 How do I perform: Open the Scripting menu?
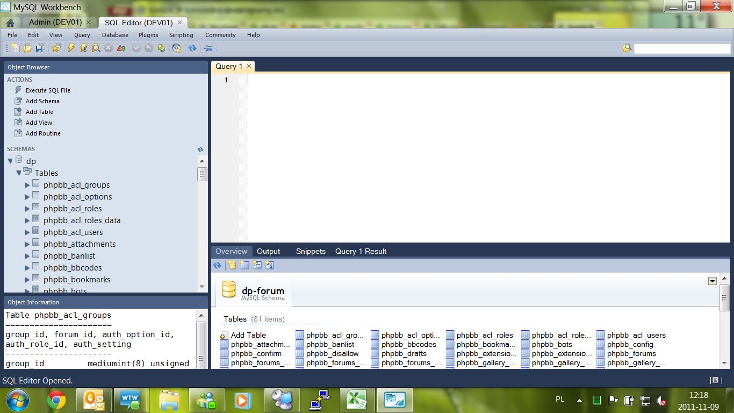(181, 35)
